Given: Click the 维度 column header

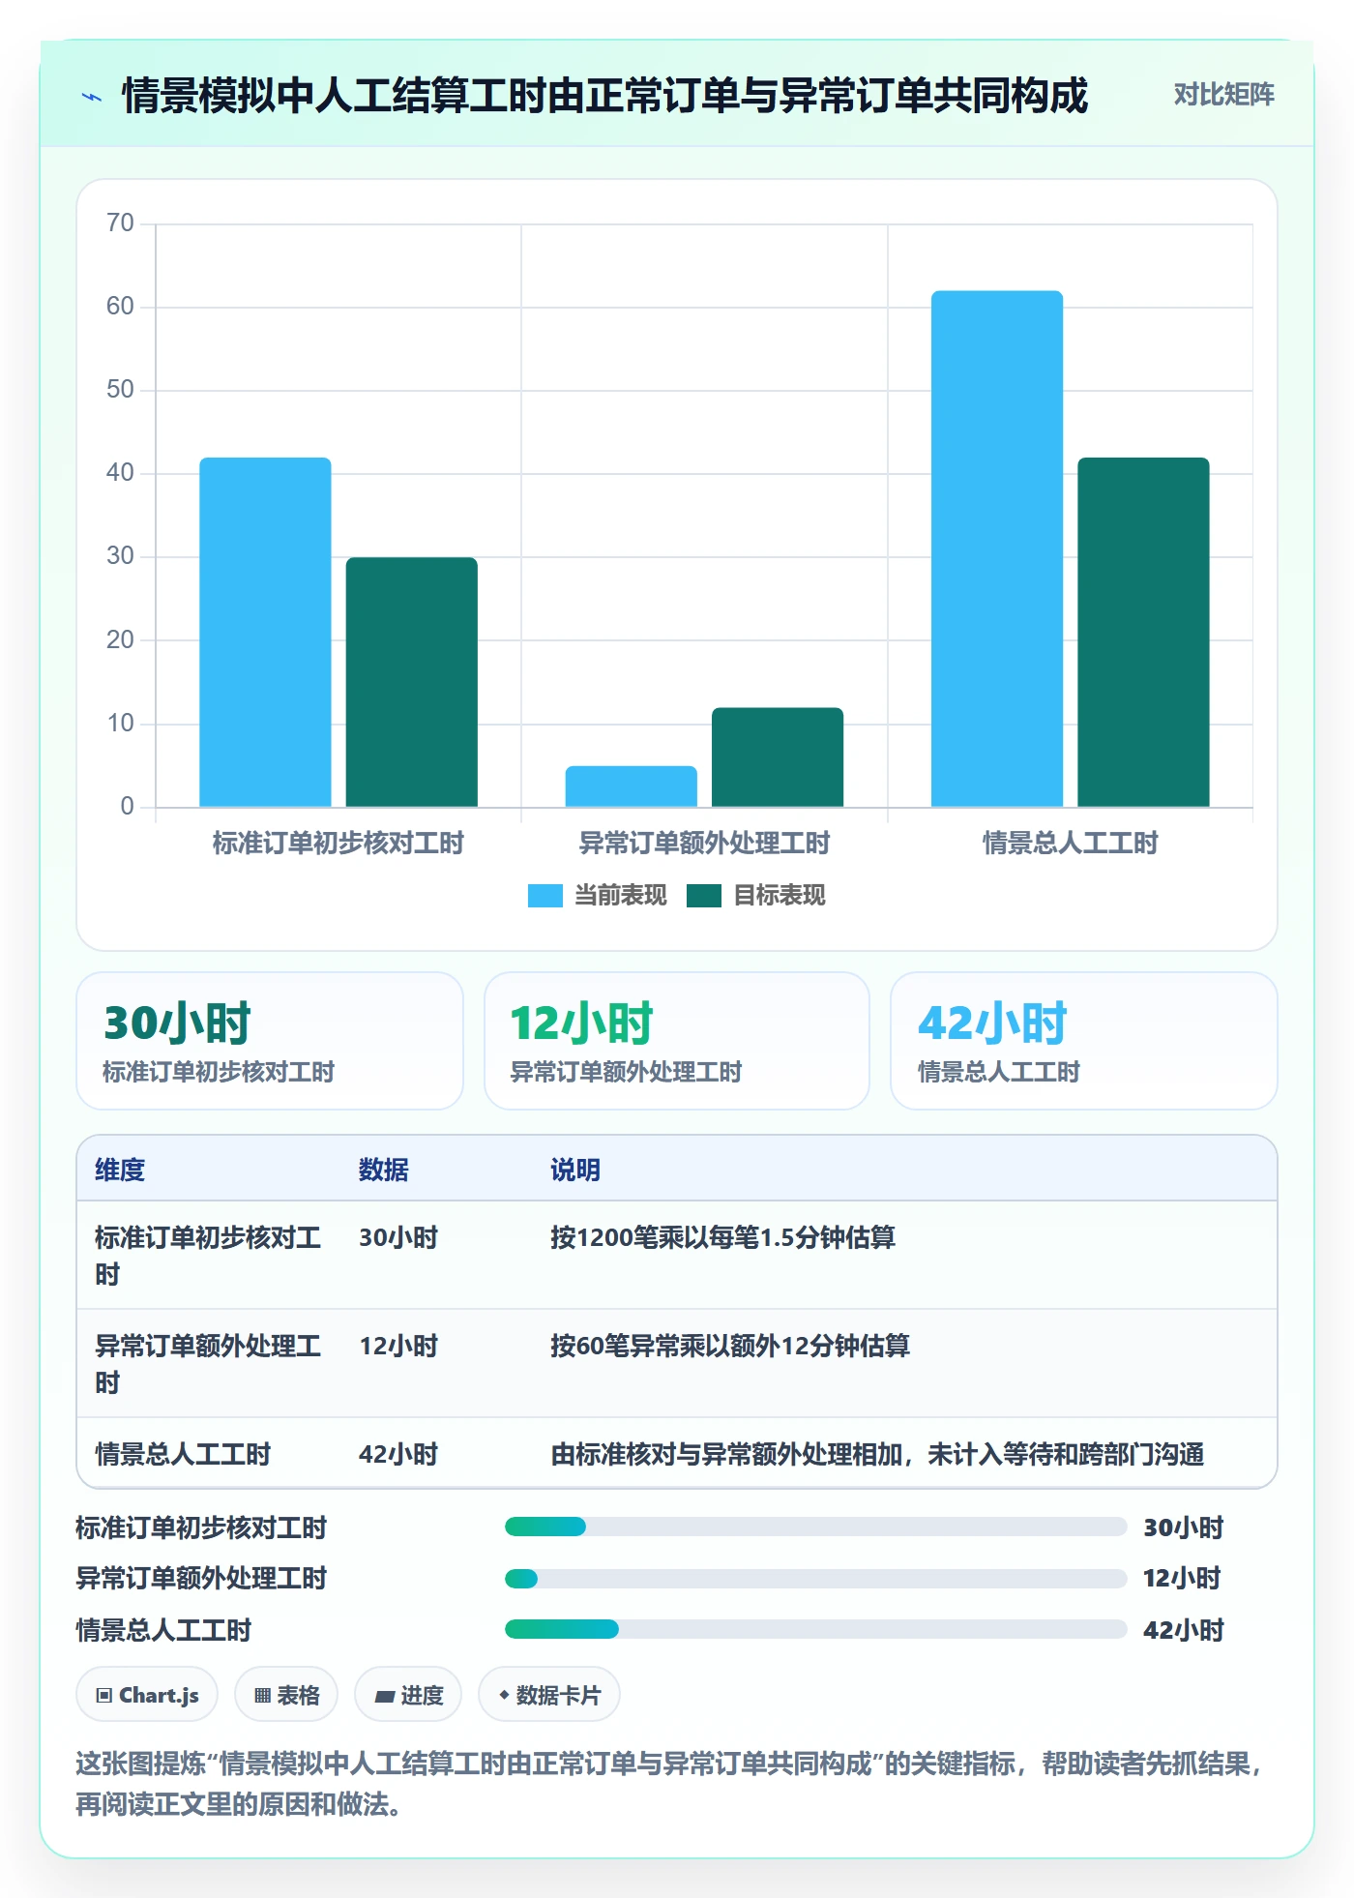Looking at the screenshot, I should pyautogui.click(x=120, y=1170).
